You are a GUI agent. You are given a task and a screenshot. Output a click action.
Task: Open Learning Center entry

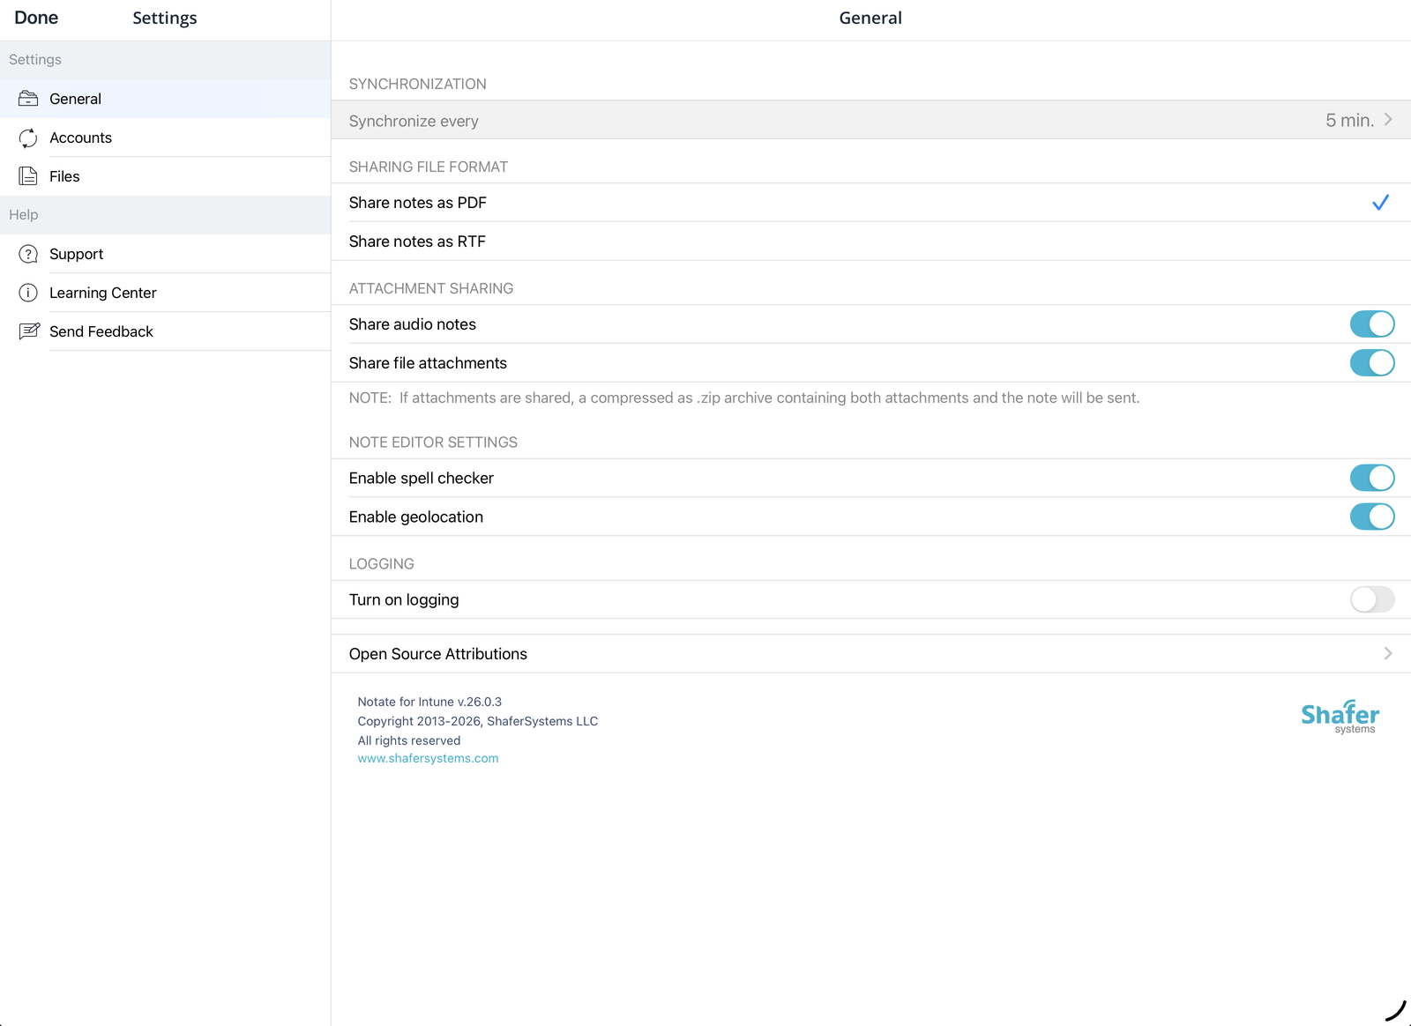(x=165, y=293)
